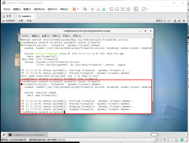This screenshot has height=143, width=189.
Task: Open the terminal 文件(F) menu
Action: [x=25, y=36]
